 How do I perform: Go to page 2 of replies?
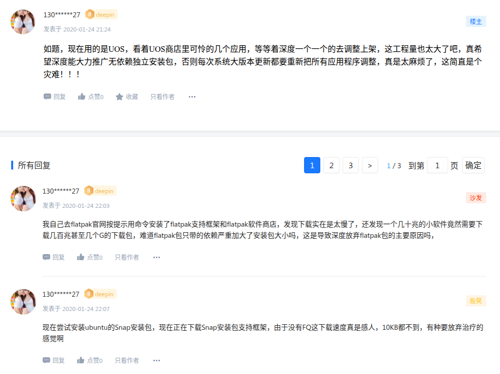[x=331, y=165]
